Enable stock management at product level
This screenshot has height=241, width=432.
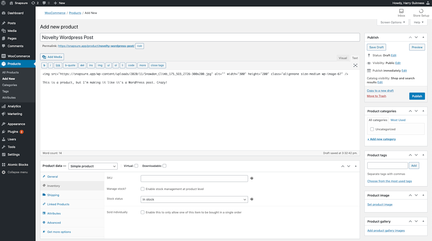(143, 189)
